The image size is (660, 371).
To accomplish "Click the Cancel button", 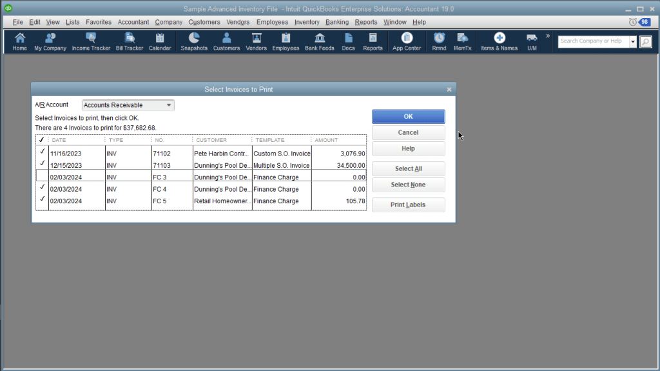I will point(408,132).
